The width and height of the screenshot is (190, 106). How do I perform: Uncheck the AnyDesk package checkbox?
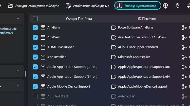click(x=35, y=37)
